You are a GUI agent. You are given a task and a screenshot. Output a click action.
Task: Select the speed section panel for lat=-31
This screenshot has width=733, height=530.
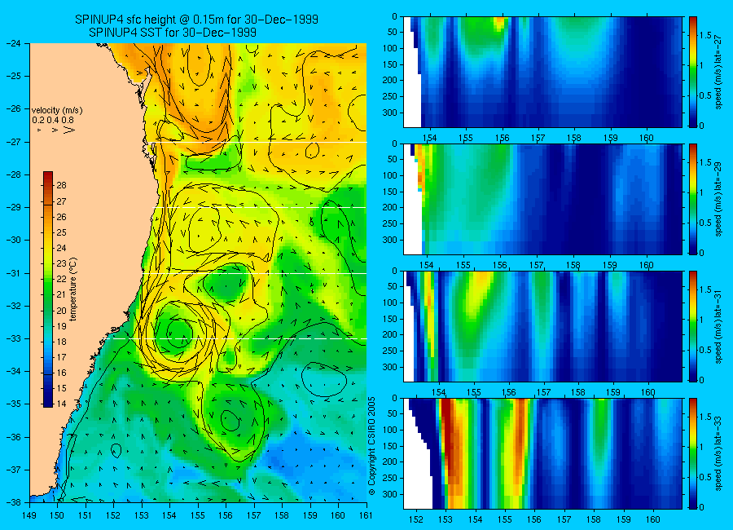[x=542, y=326]
